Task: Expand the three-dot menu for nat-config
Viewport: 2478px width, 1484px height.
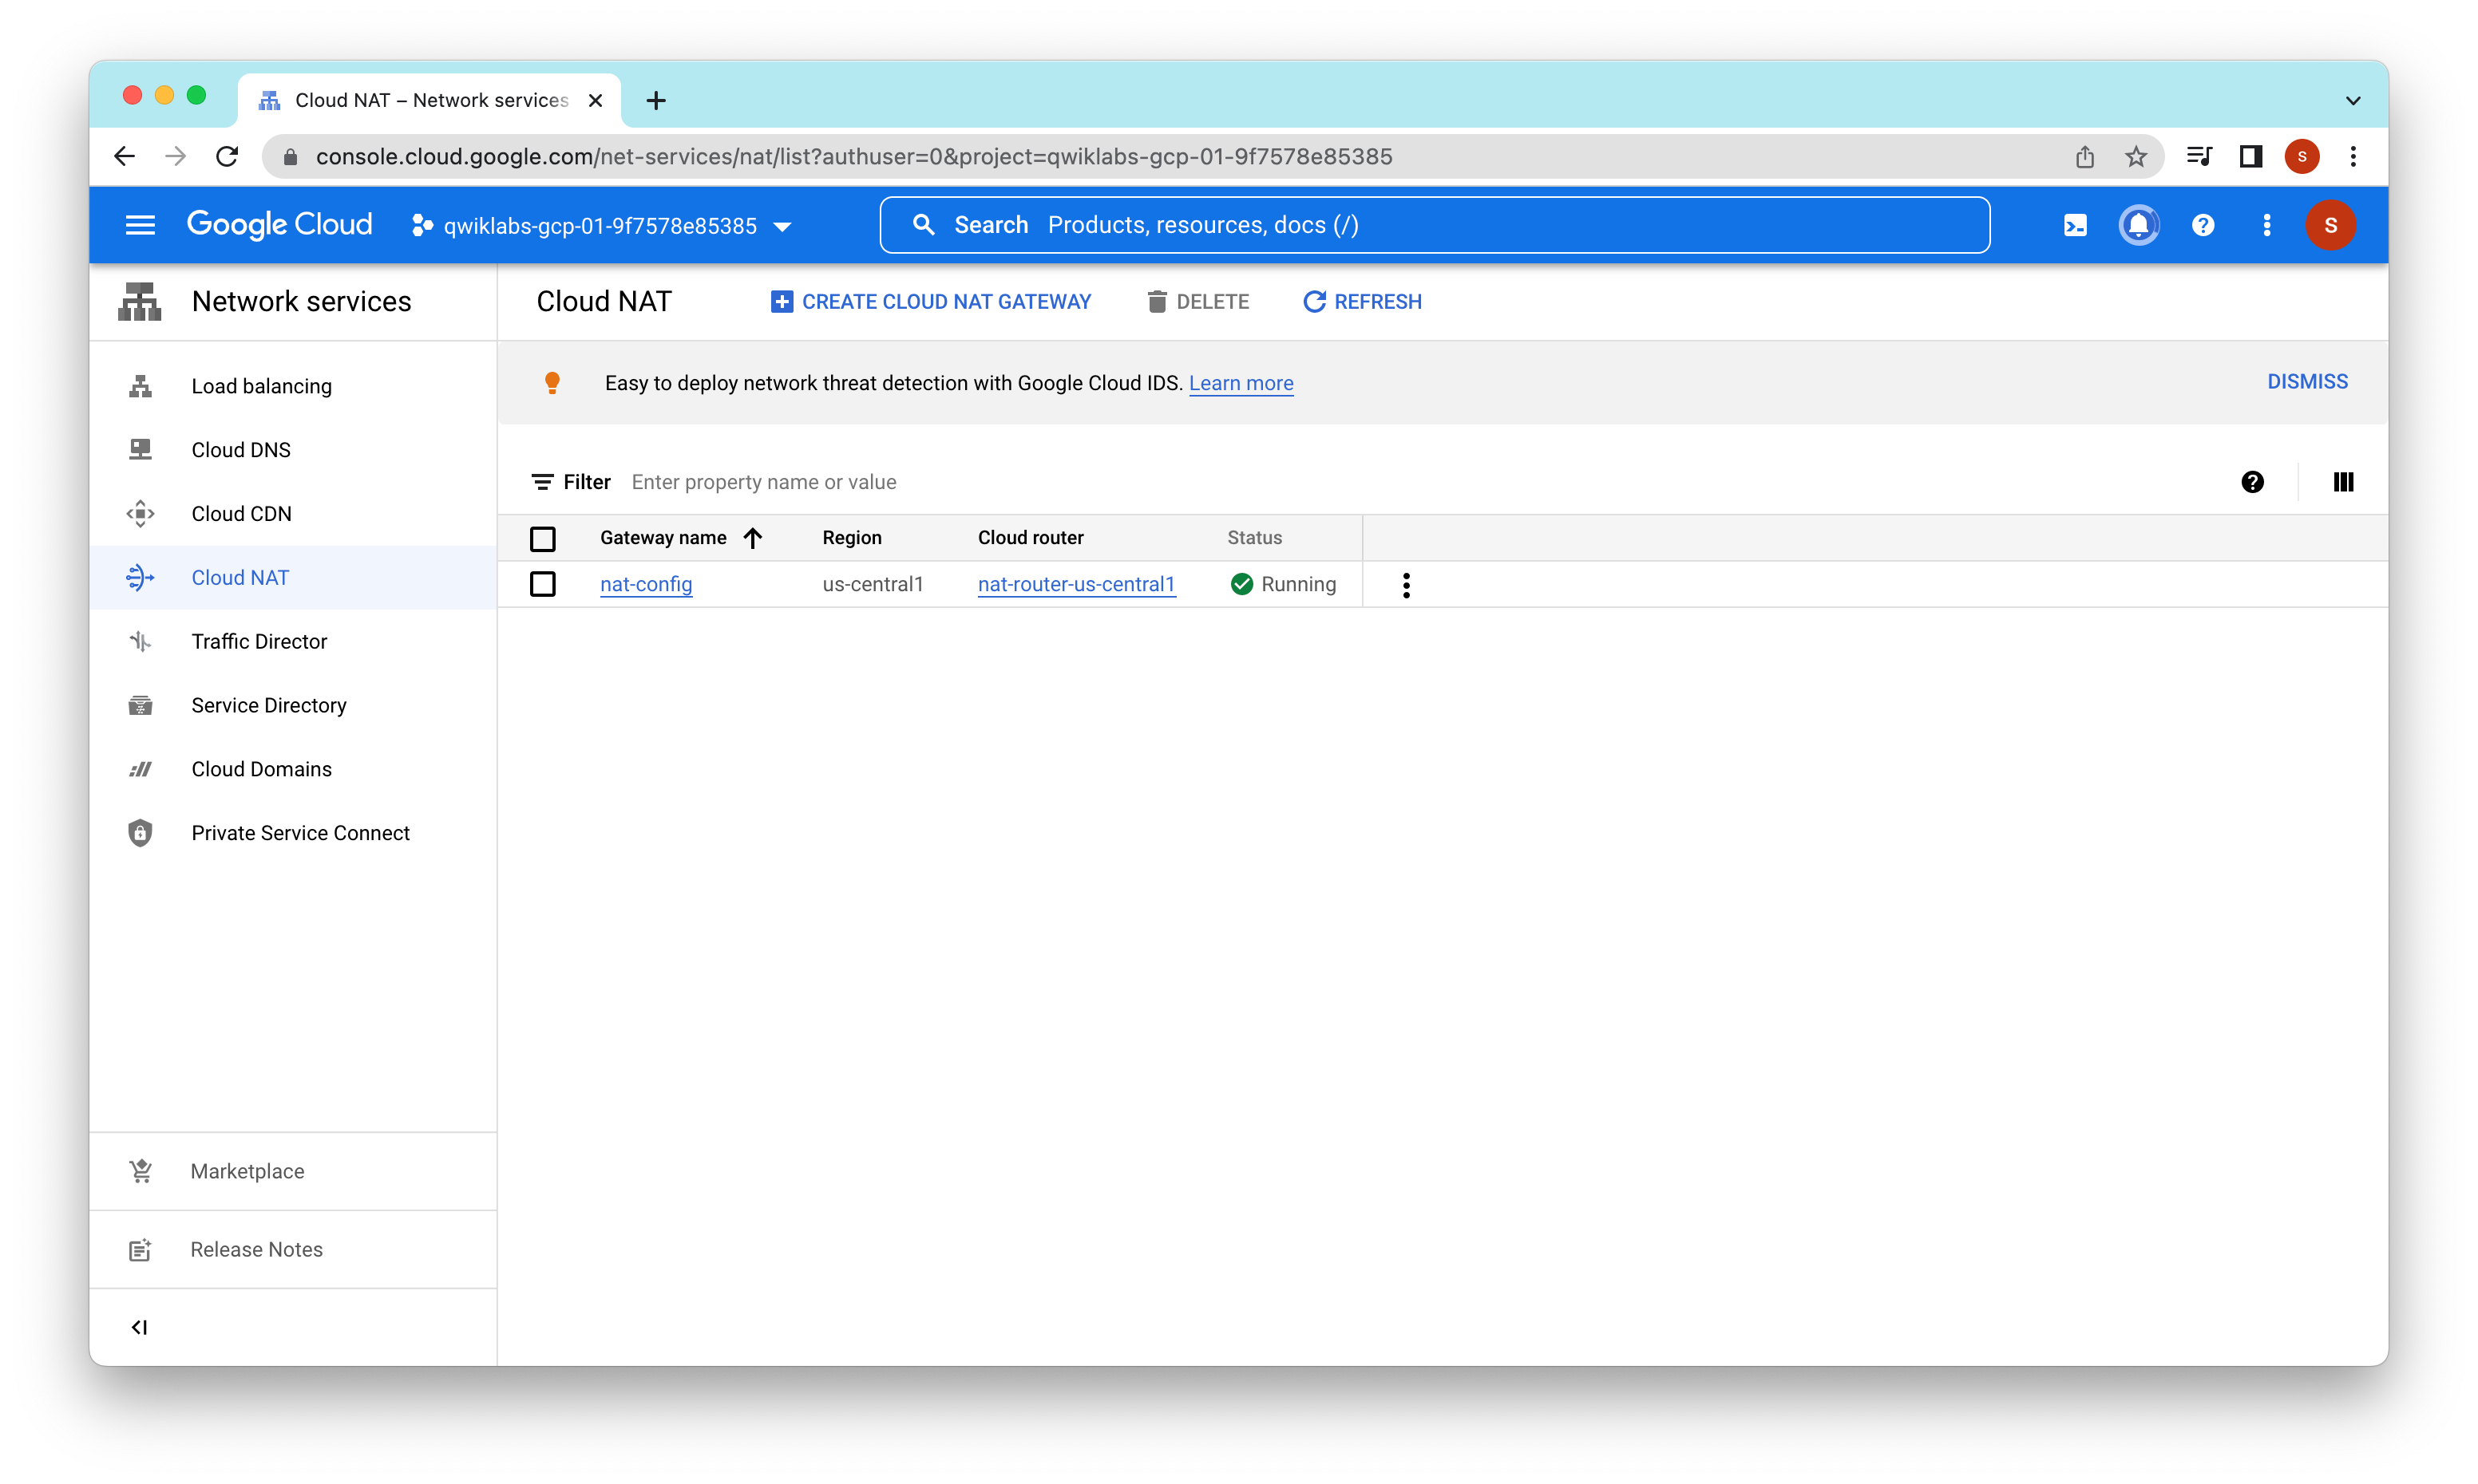Action: (1405, 585)
